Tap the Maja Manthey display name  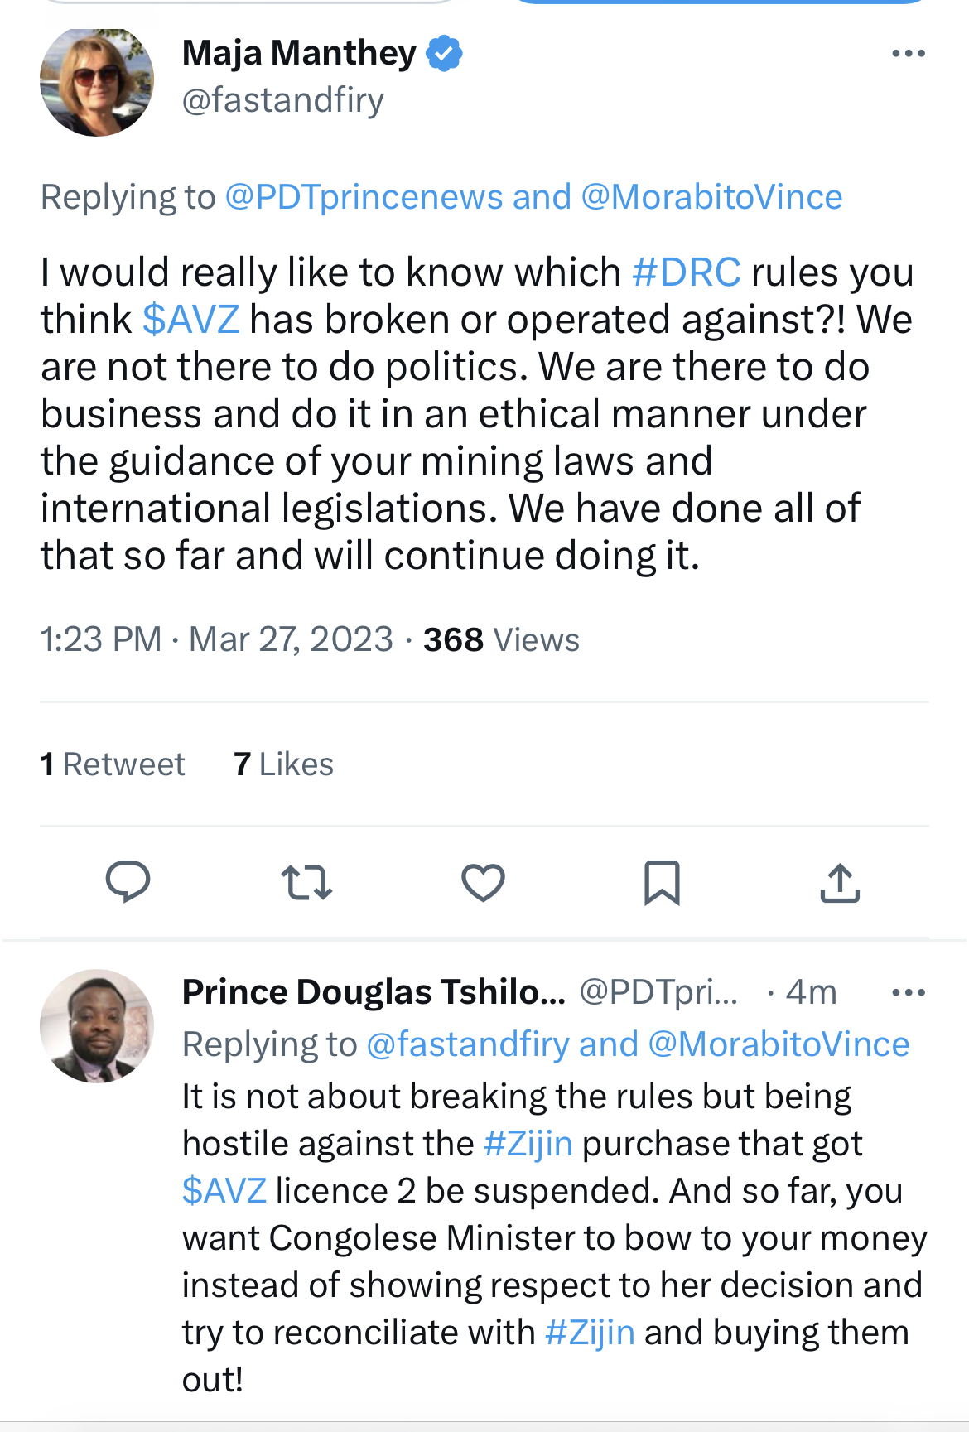tap(299, 54)
